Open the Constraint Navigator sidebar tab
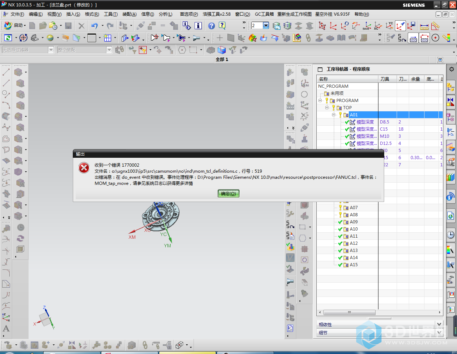The image size is (457, 354). 451,102
